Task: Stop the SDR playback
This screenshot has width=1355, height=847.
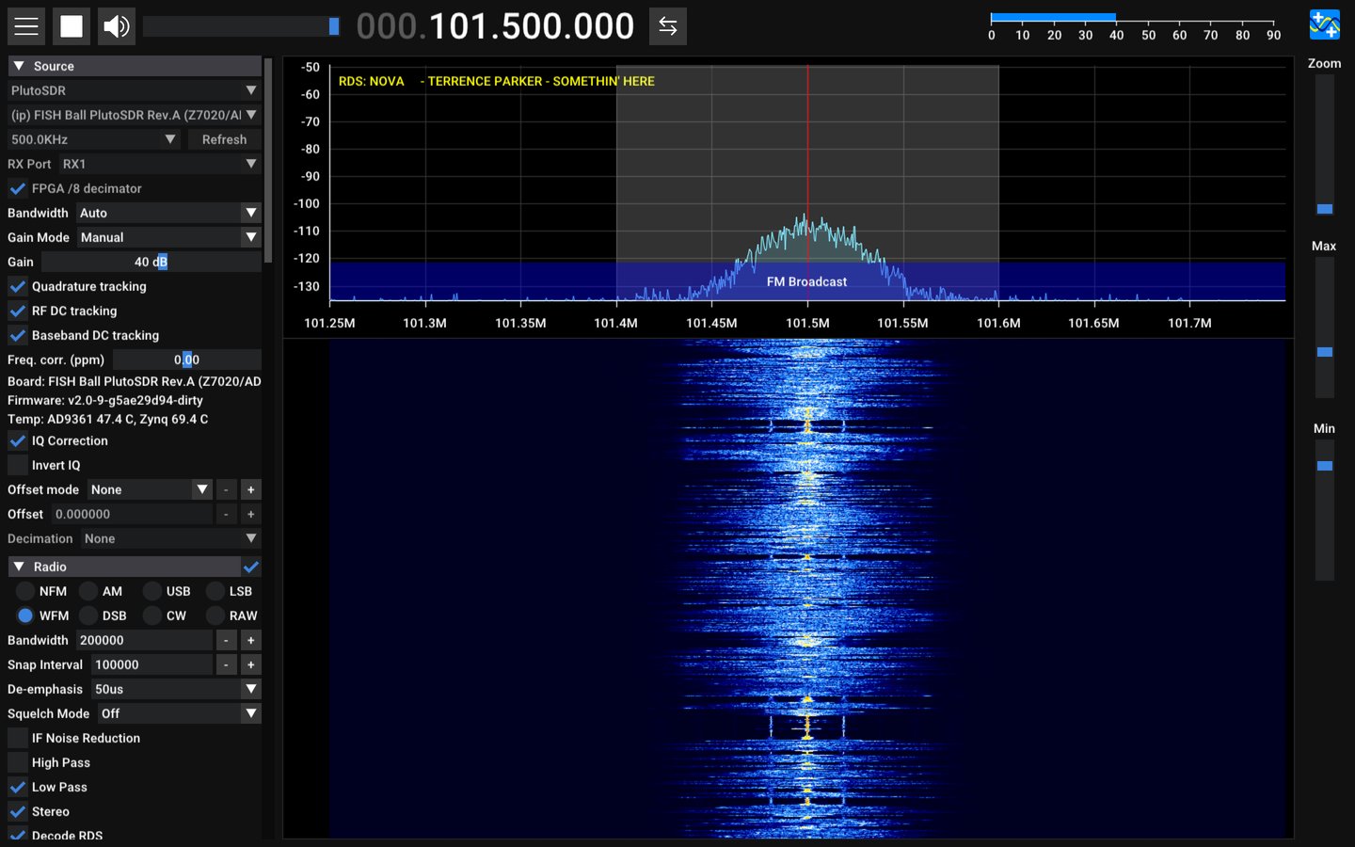Action: (72, 26)
